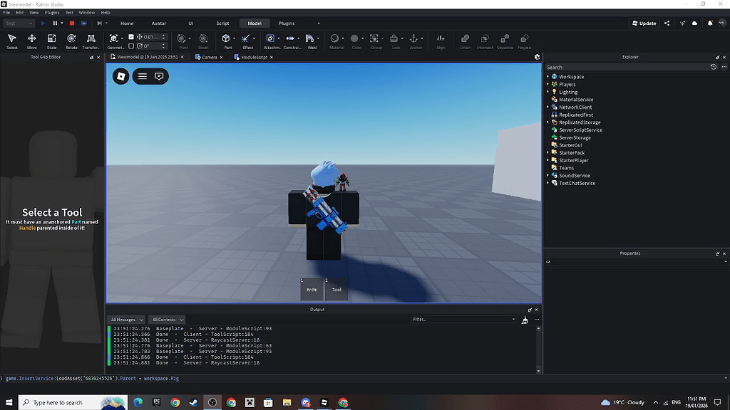Switch to the Home ribbon tab

point(127,23)
